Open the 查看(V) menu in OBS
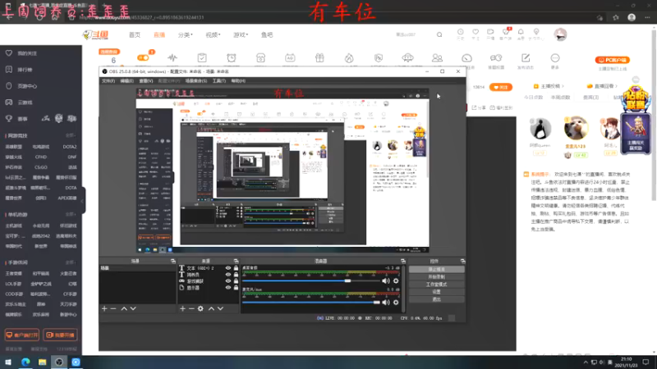This screenshot has width=657, height=369. (x=146, y=80)
